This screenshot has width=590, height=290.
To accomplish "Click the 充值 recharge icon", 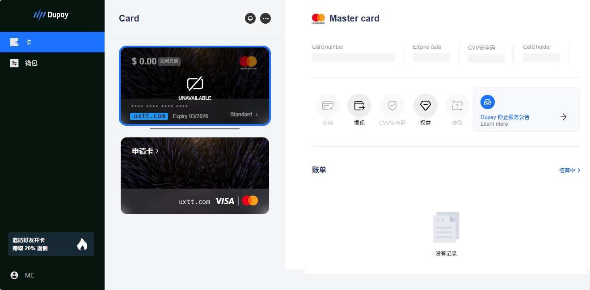I will 328,106.
